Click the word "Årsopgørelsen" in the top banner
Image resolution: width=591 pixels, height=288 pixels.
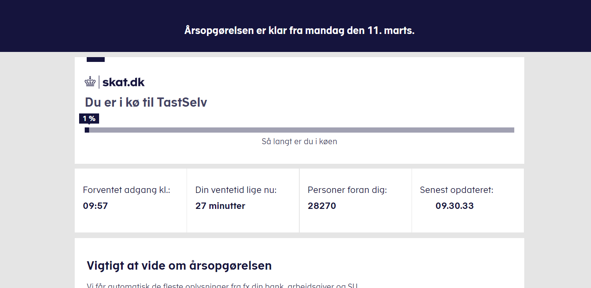(x=219, y=30)
